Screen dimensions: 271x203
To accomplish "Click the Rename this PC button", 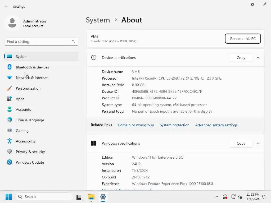I will point(243,39).
